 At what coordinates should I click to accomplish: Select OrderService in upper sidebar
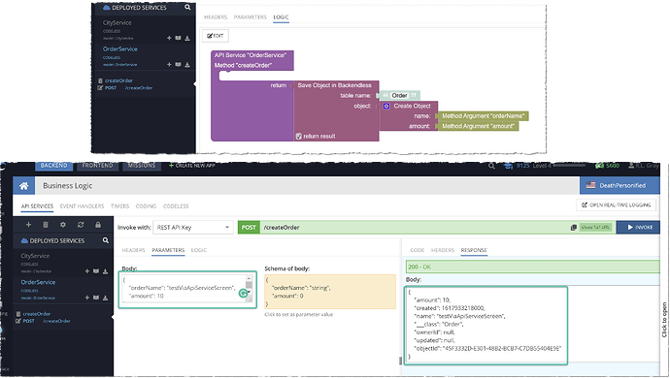coord(120,48)
